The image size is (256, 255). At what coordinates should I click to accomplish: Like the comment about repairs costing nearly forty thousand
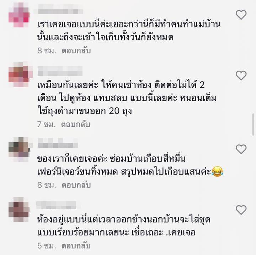coord(241,149)
